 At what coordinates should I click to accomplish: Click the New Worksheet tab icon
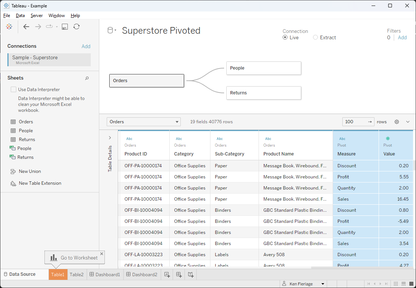pyautogui.click(x=167, y=275)
